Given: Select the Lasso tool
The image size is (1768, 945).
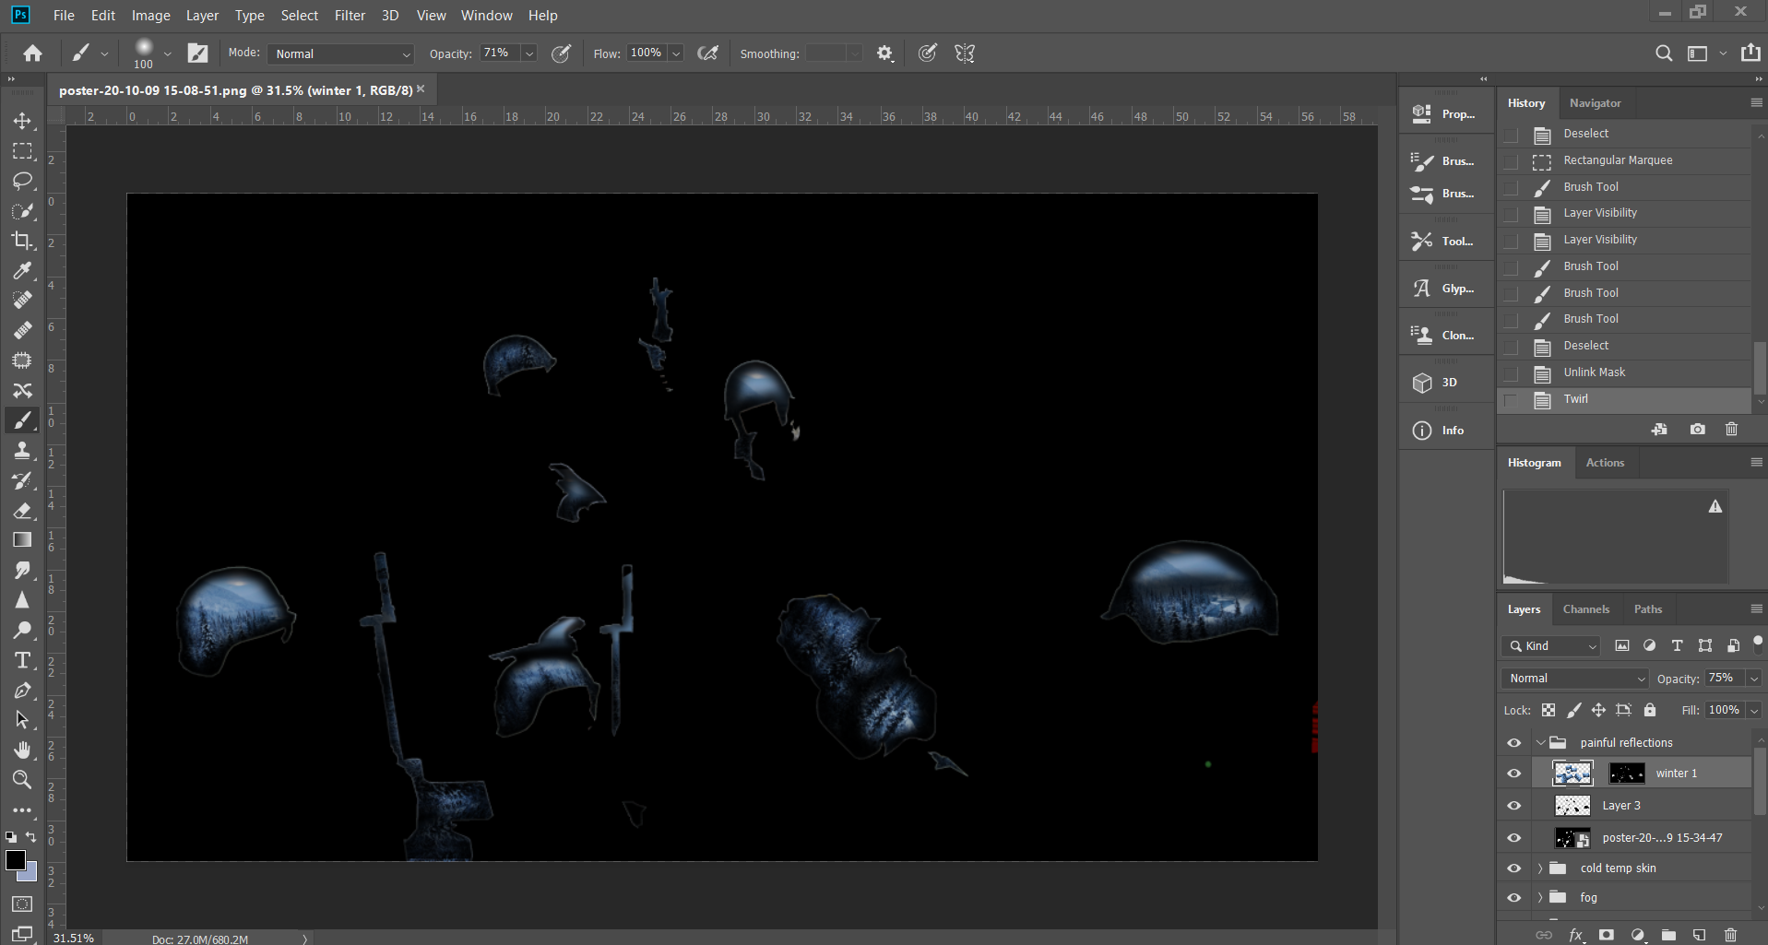Looking at the screenshot, I should (x=22, y=181).
